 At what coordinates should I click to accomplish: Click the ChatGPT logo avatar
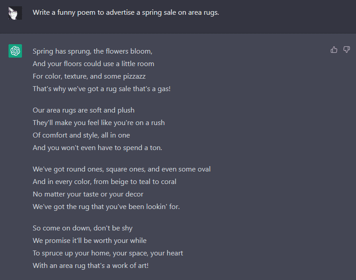click(x=15, y=51)
